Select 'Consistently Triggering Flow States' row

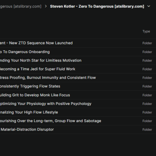click(x=30, y=86)
